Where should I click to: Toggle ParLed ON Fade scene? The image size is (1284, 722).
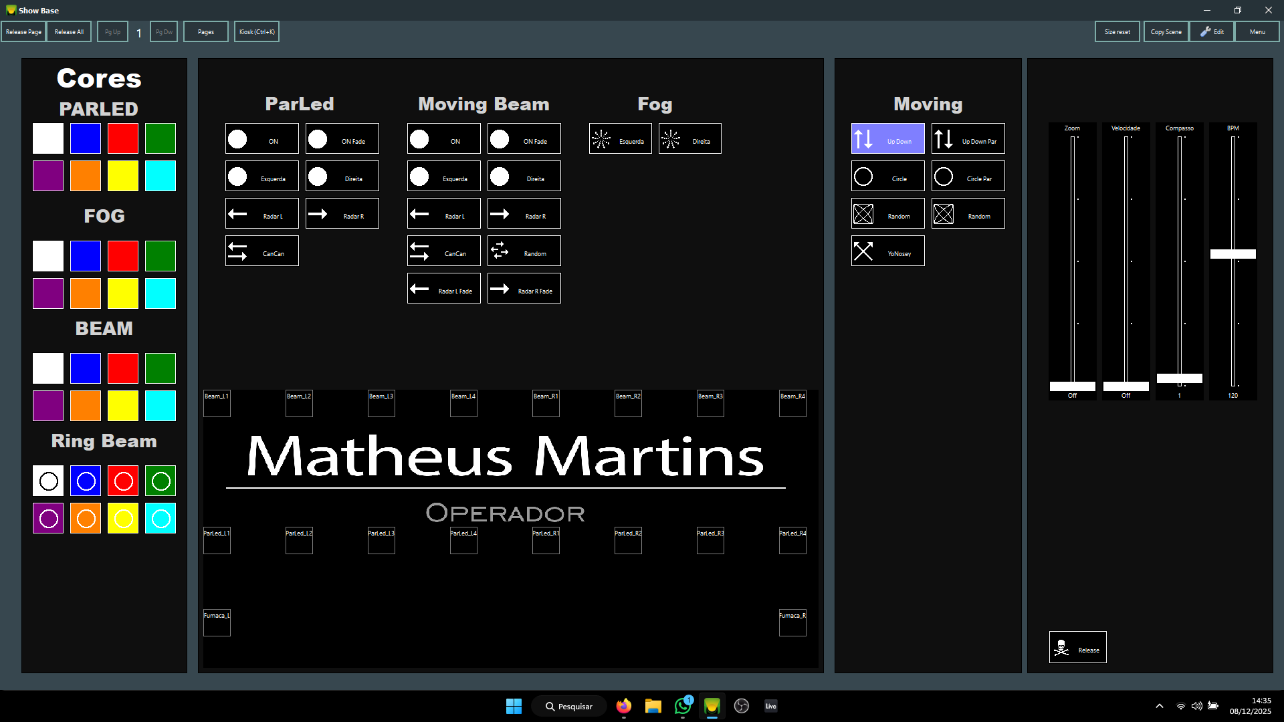click(x=342, y=138)
